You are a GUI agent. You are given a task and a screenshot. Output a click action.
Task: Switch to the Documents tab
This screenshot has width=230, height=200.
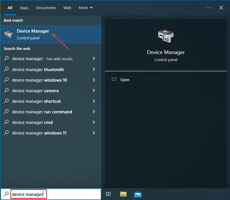click(46, 8)
